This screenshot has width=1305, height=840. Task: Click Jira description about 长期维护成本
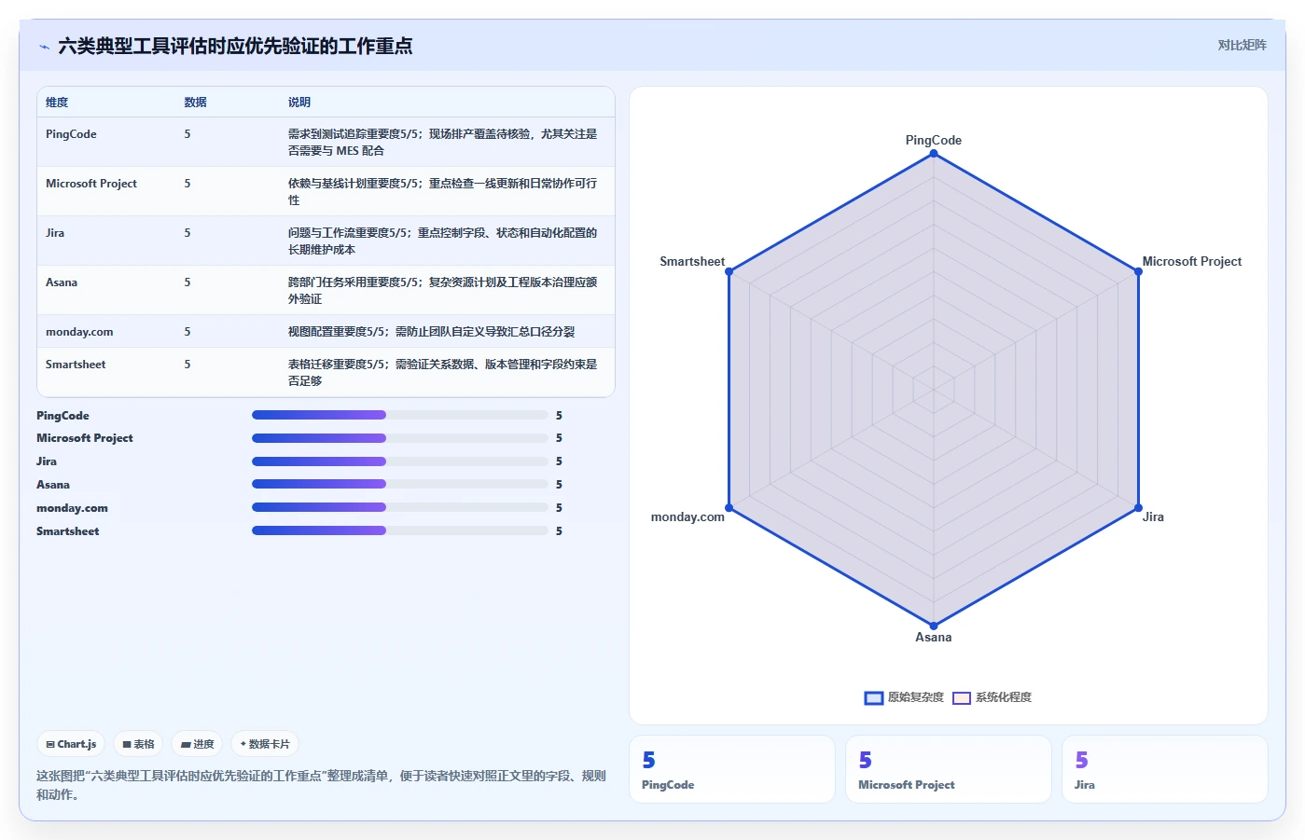click(x=443, y=241)
